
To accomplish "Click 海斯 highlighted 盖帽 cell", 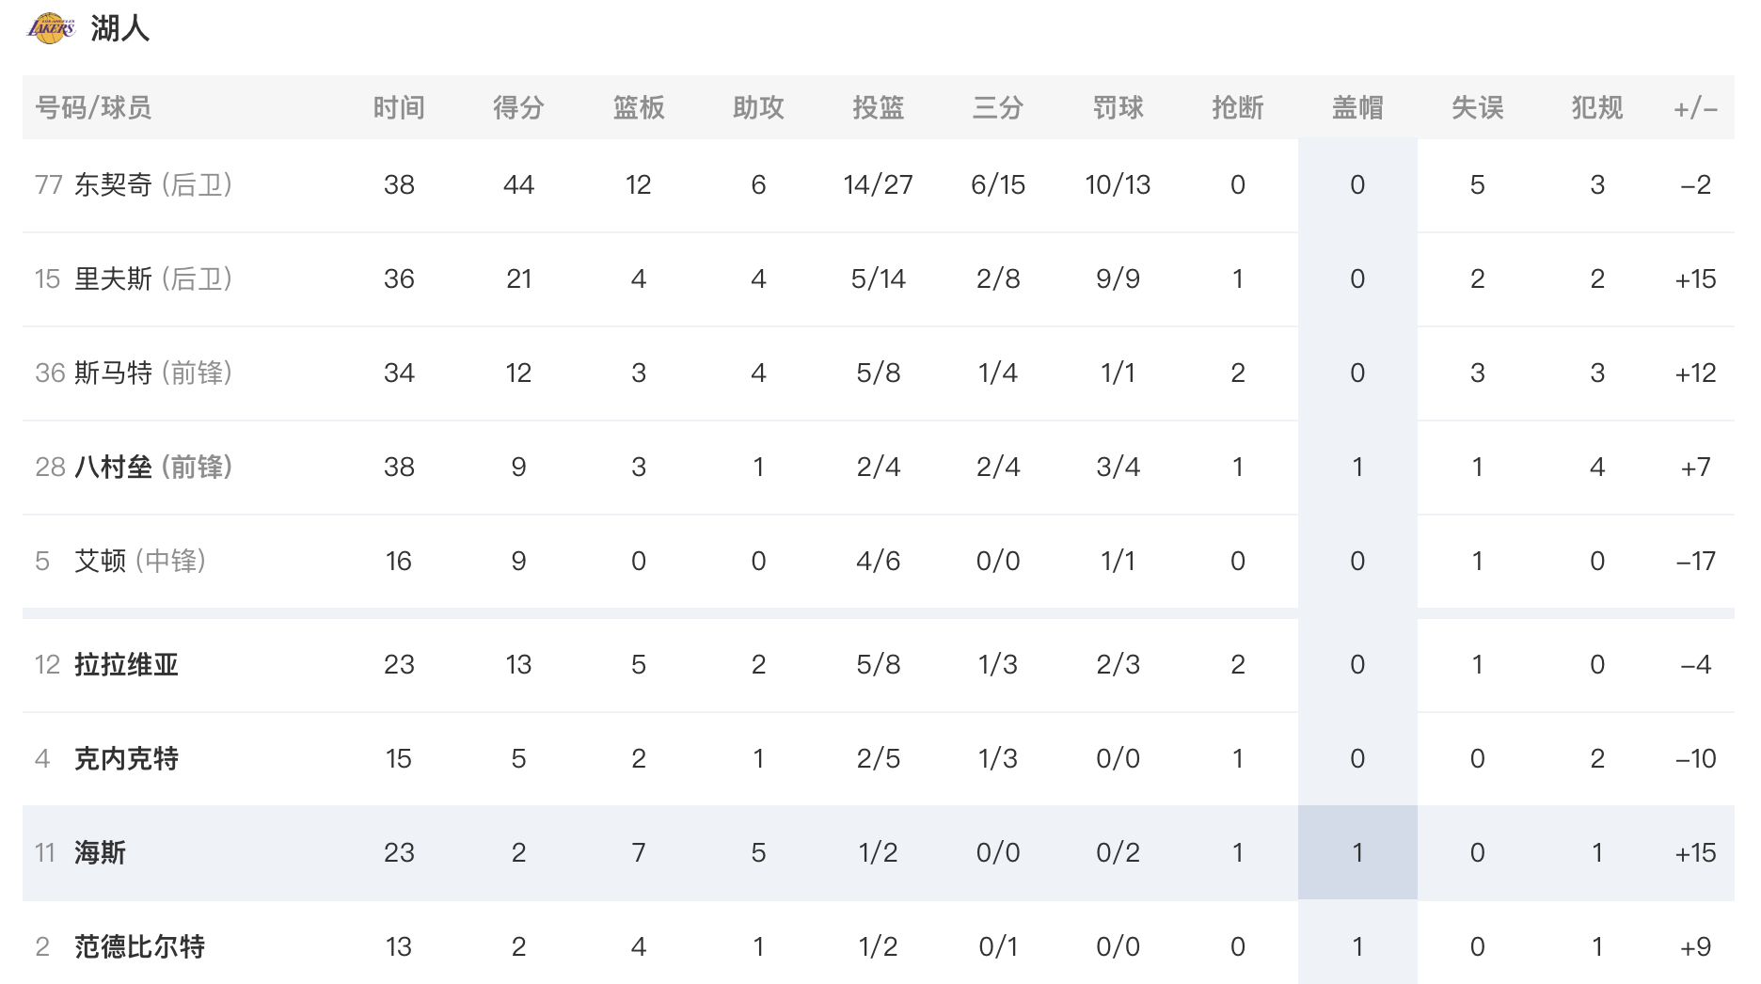I will click(1356, 853).
